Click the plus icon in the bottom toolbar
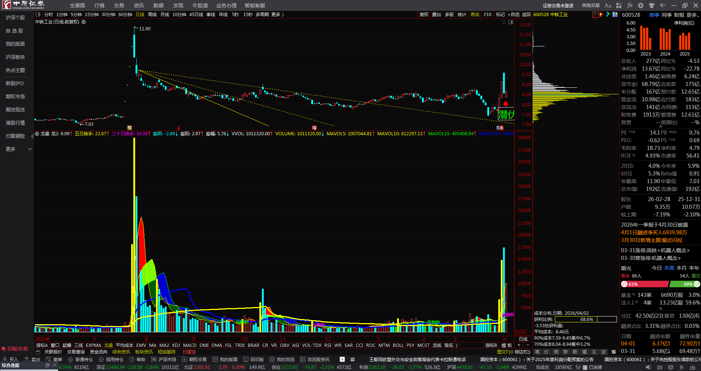The width and height of the screenshot is (701, 371). point(342,359)
